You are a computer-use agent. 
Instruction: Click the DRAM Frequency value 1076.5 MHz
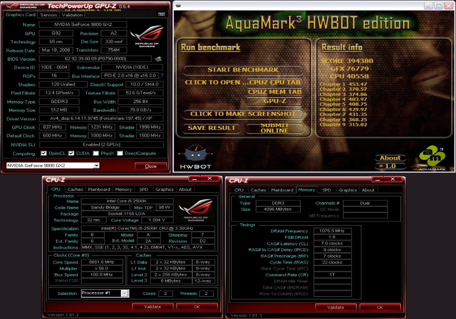point(332,231)
